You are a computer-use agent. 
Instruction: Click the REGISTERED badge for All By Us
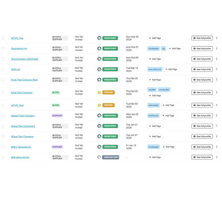point(110,69)
